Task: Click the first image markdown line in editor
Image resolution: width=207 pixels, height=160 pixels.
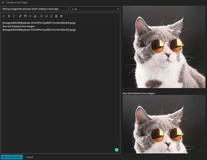Action: pyautogui.click(x=39, y=23)
